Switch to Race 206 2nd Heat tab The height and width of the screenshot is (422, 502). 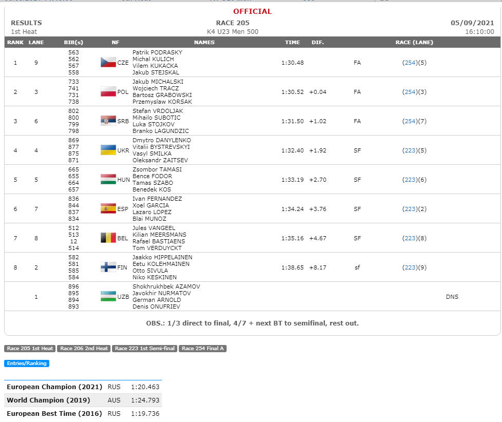click(84, 349)
